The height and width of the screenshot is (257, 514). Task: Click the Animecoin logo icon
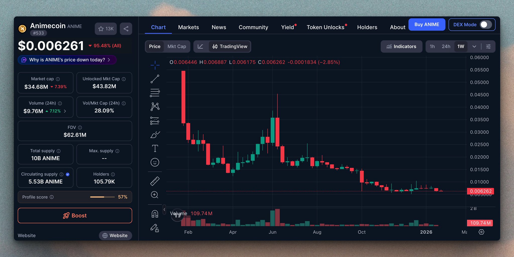(x=22, y=29)
